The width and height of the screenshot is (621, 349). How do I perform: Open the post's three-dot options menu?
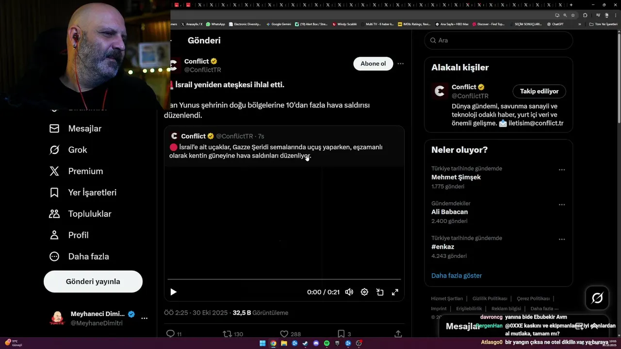click(x=400, y=63)
